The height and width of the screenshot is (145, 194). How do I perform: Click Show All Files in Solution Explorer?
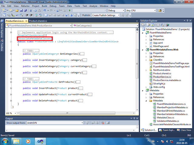coord(148,25)
